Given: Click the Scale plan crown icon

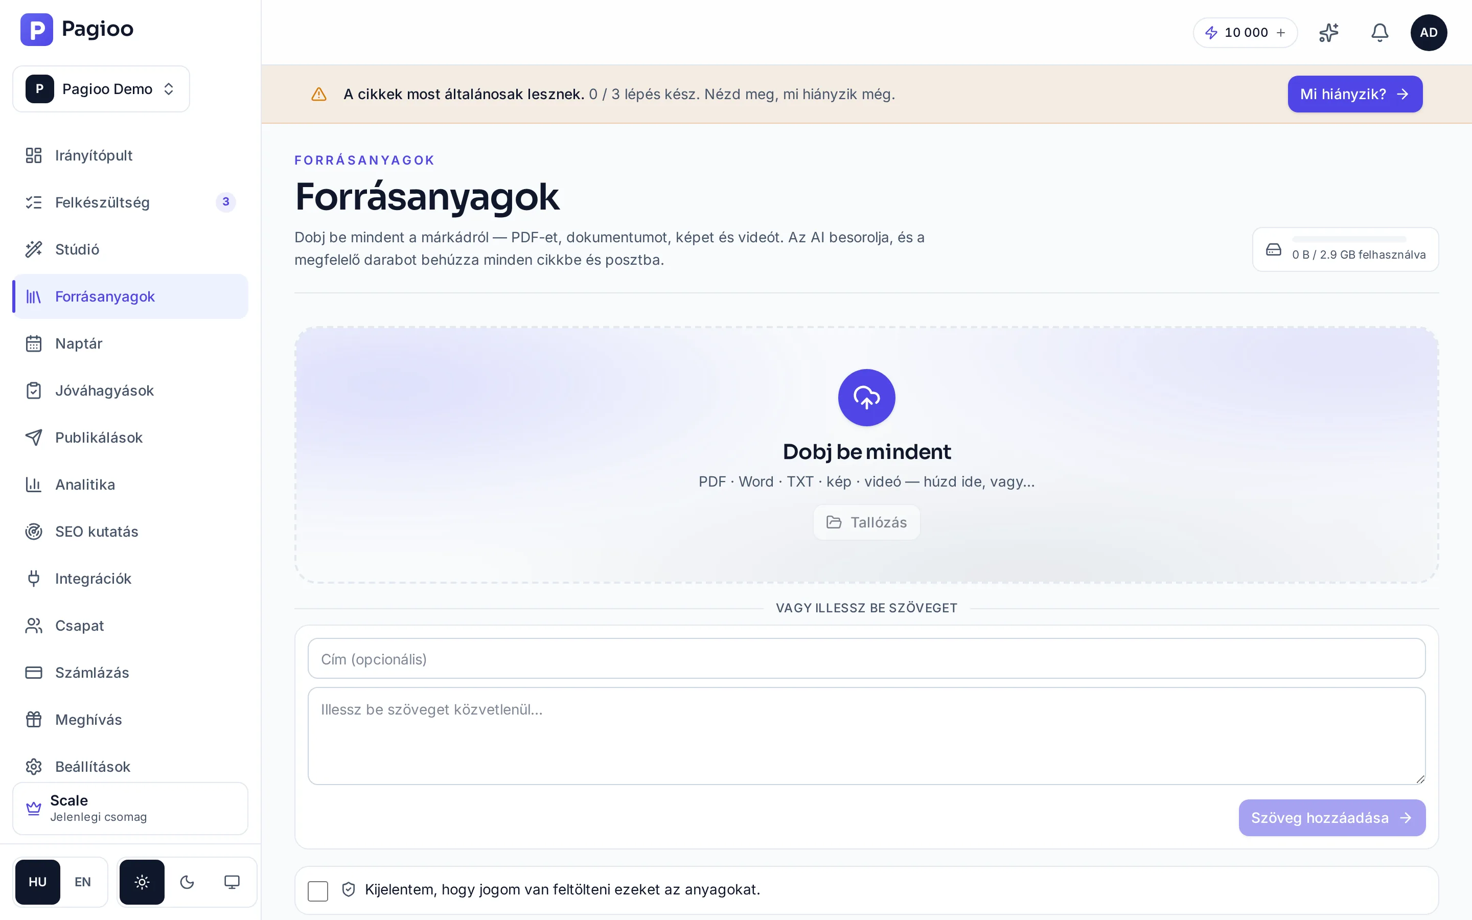Looking at the screenshot, I should [33, 808].
